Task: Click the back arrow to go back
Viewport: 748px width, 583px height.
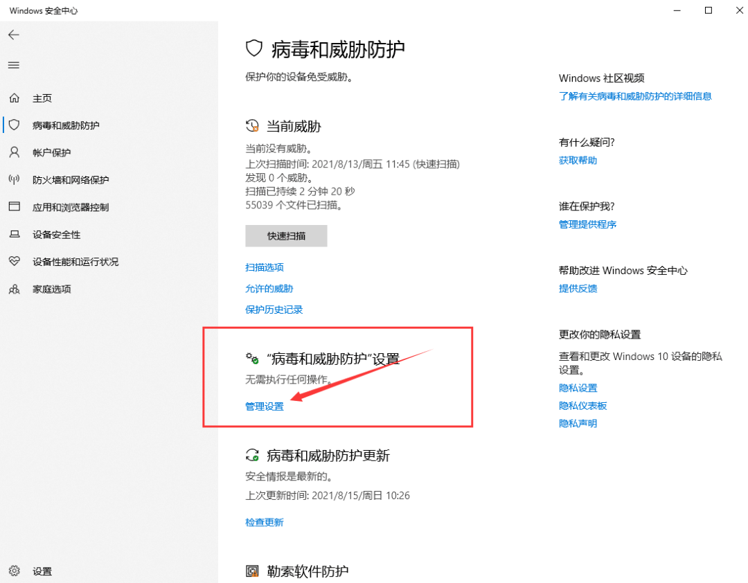Action: (14, 34)
